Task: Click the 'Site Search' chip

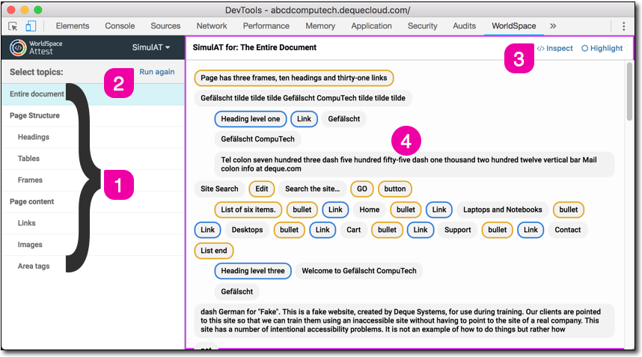Action: coord(219,189)
